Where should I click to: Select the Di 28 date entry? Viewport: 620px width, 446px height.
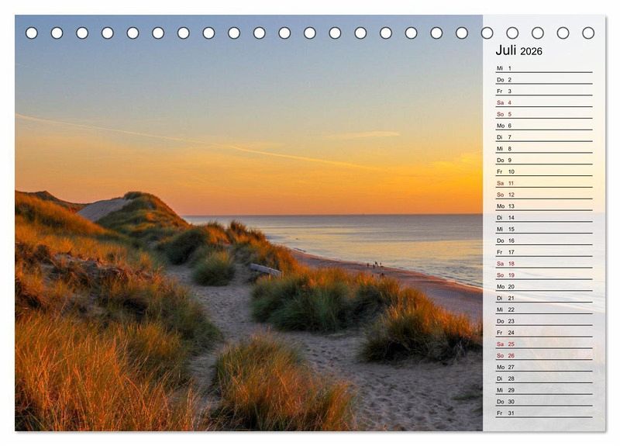543,379
